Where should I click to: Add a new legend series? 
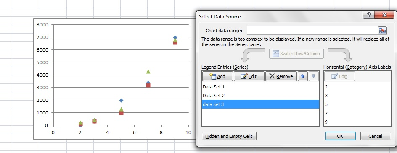[x=217, y=76]
